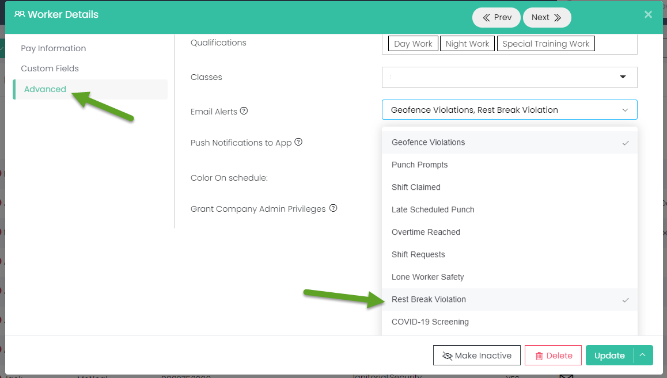This screenshot has width=667, height=378.
Task: Click the Make Inactive button
Action: (x=476, y=356)
